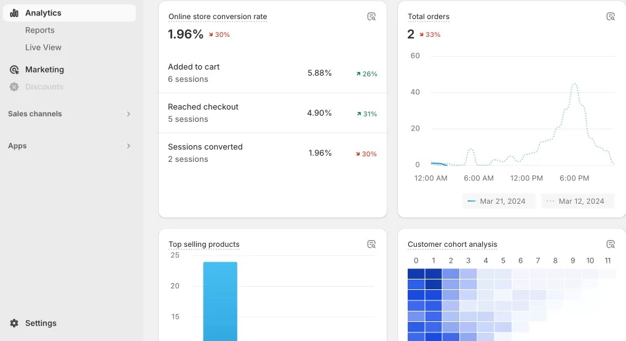
Task: Click Added to cart row label
Action: coord(194,66)
